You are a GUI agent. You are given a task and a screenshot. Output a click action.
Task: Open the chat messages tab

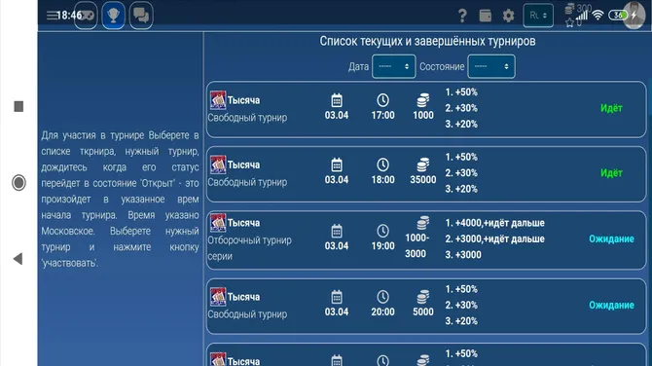pyautogui.click(x=141, y=16)
